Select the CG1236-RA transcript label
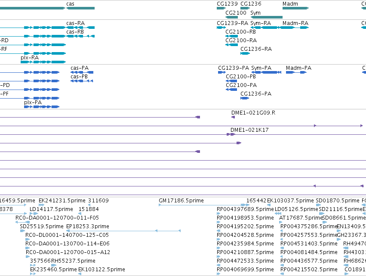Viewport: 366px width, 276px height. pos(256,49)
